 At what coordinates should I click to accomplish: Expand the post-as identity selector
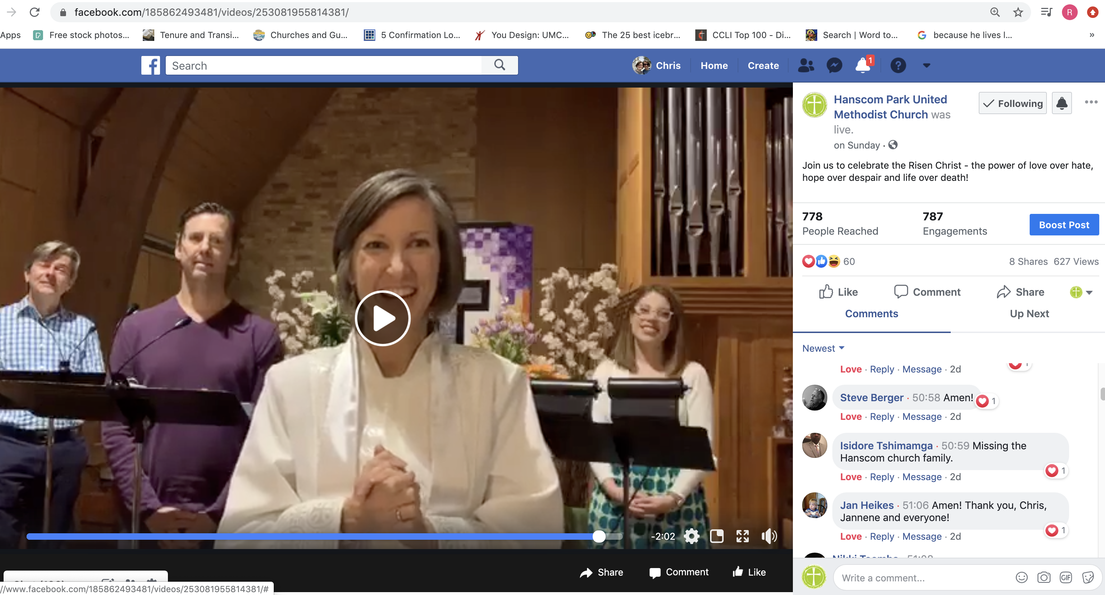point(1081,292)
